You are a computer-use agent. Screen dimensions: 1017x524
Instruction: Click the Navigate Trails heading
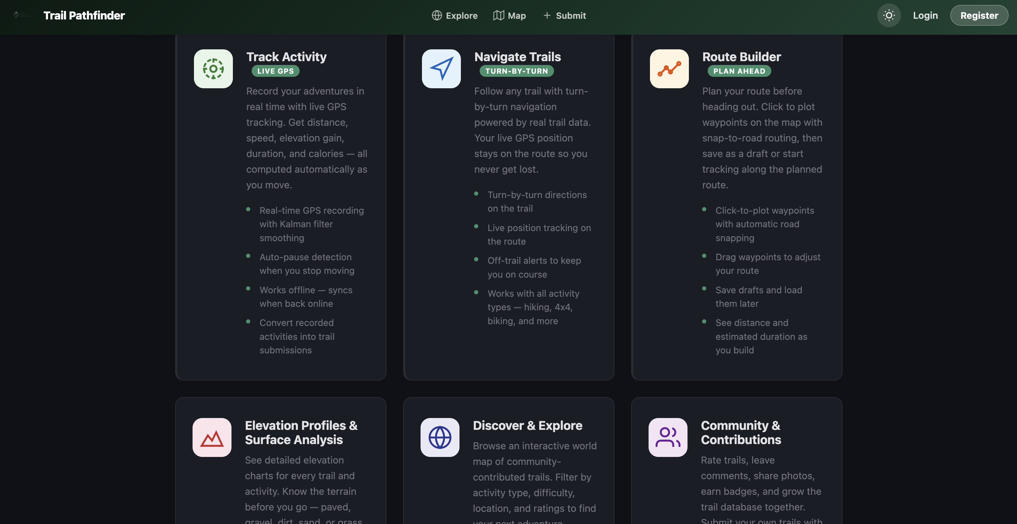pyautogui.click(x=517, y=57)
